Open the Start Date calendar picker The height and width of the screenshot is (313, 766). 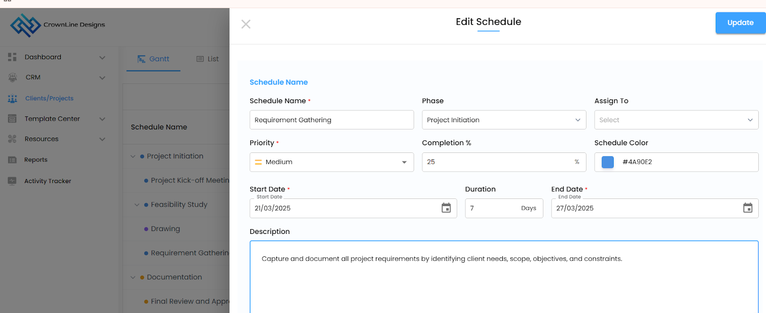tap(446, 208)
